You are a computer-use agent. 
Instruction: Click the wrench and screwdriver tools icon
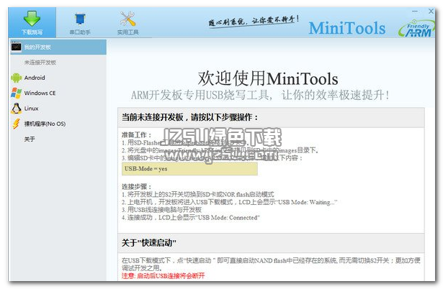click(x=127, y=19)
